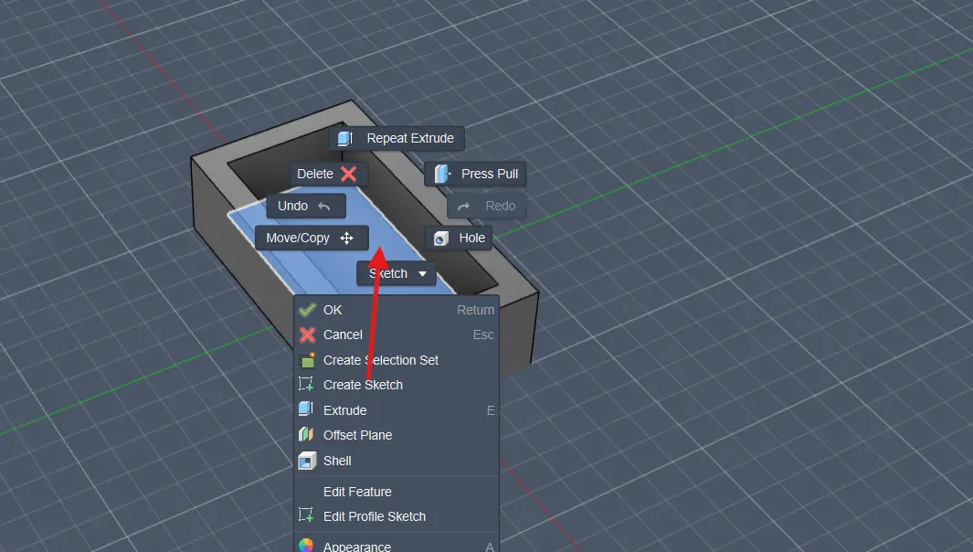Click the green checkmark OK icon

307,309
